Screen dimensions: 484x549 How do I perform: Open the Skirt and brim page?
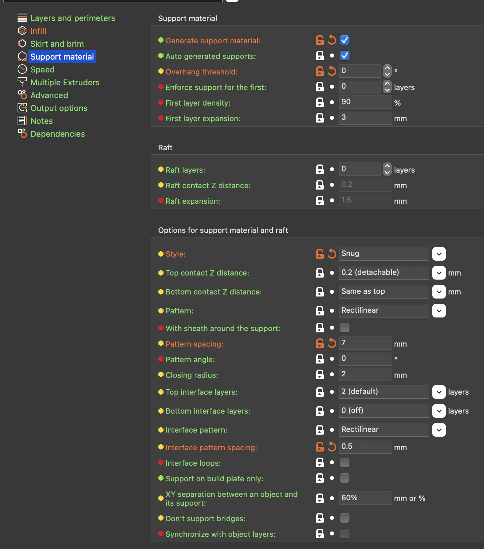[x=57, y=44]
